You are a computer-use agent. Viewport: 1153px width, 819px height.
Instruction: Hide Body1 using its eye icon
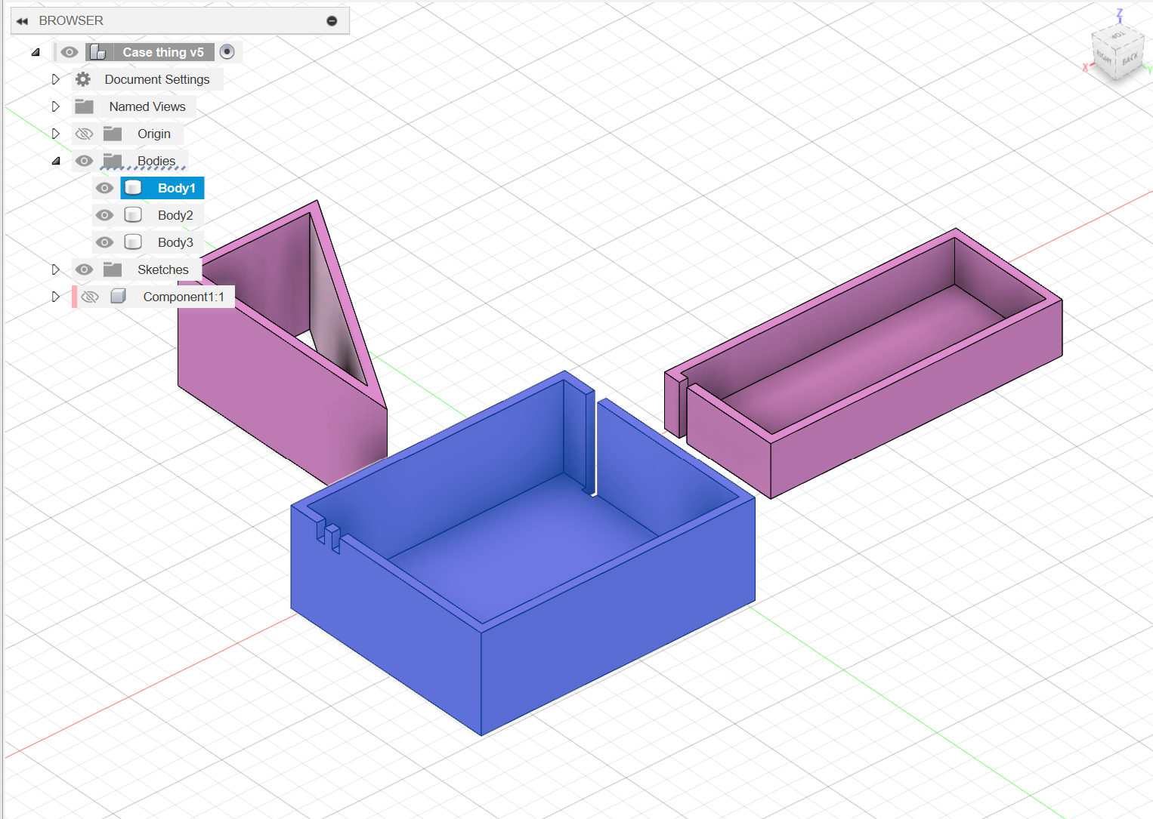coord(105,188)
